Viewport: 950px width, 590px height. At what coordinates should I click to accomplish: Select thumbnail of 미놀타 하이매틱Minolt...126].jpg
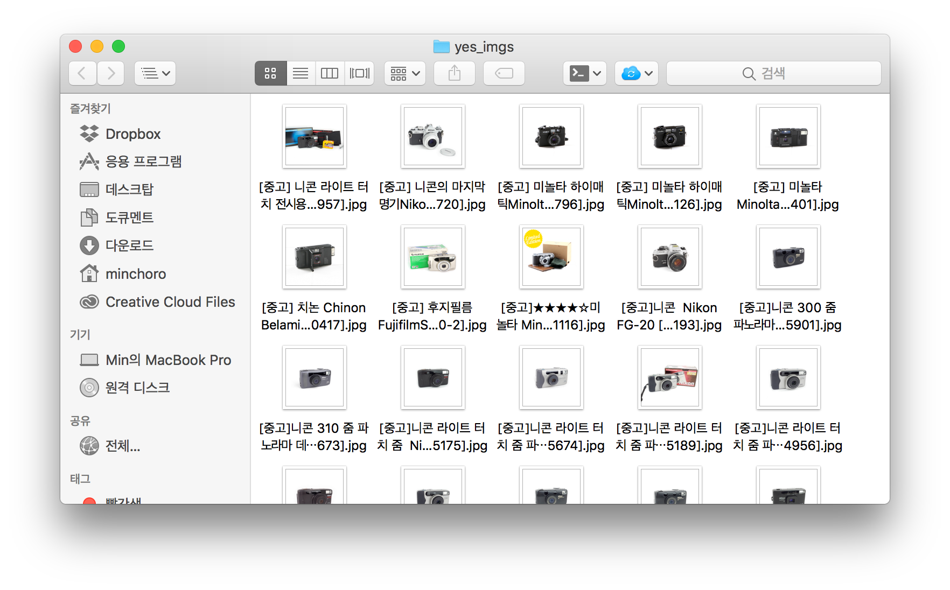click(x=670, y=136)
